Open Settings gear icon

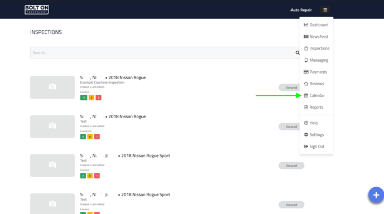tap(306, 134)
